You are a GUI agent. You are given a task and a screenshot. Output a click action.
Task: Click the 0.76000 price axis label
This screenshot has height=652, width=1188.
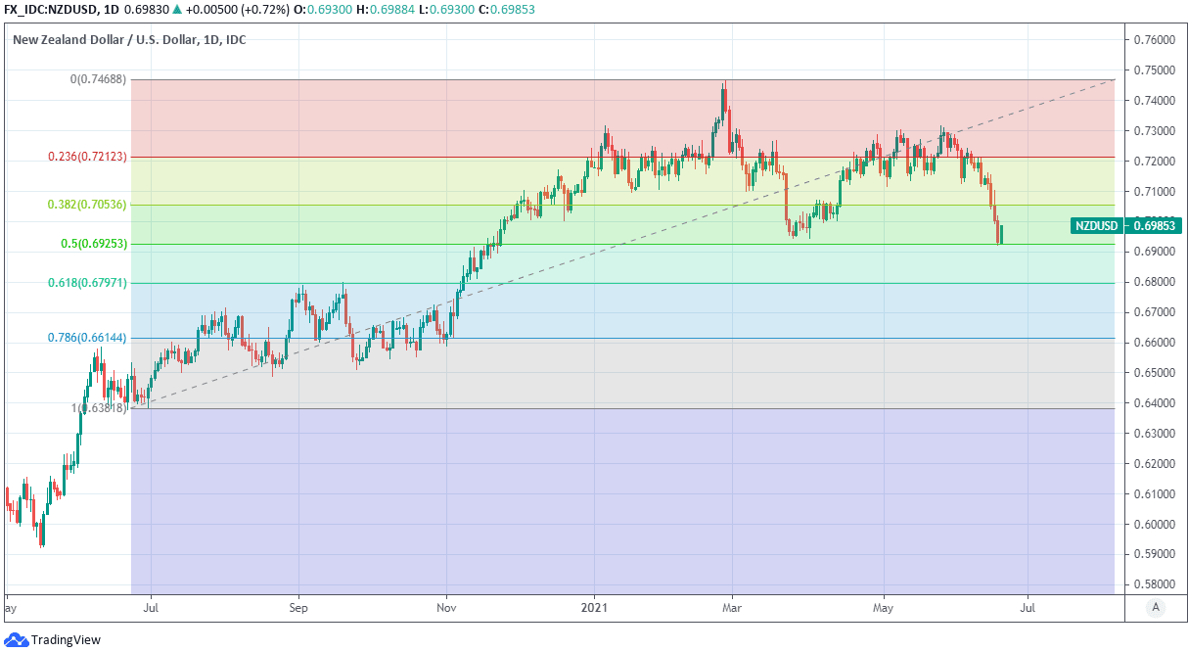pyautogui.click(x=1153, y=40)
